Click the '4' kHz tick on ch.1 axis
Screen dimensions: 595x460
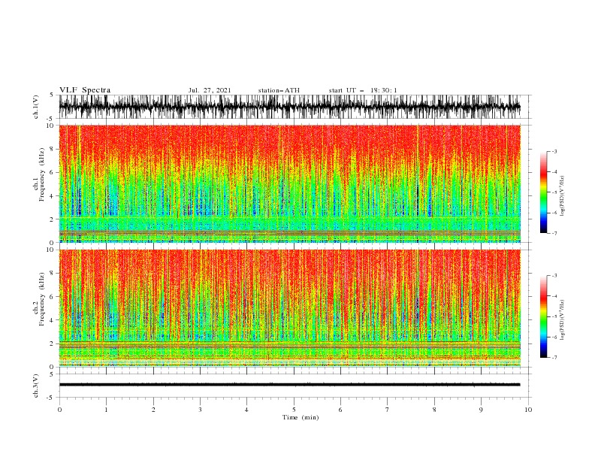point(53,196)
